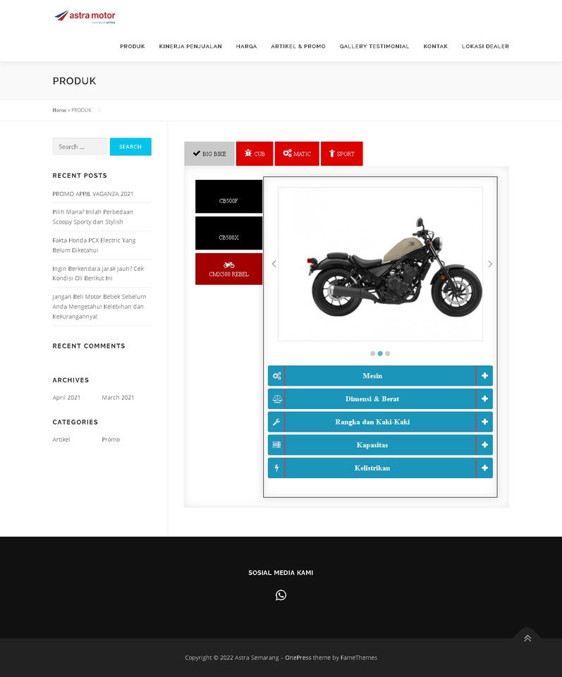Select the first carousel dot
Image resolution: width=562 pixels, height=677 pixels.
(372, 353)
